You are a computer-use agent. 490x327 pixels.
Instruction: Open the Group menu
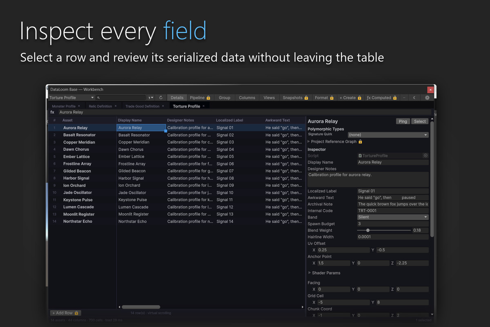(225, 98)
